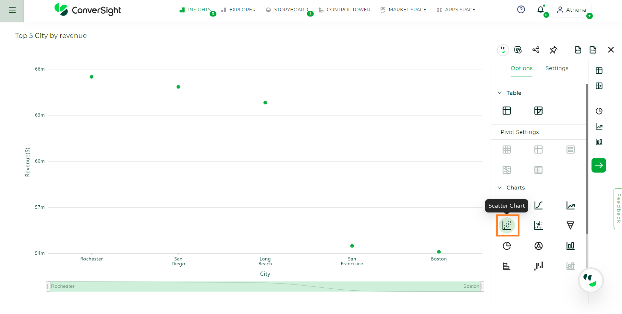Select the donut chart icon

tap(538, 246)
